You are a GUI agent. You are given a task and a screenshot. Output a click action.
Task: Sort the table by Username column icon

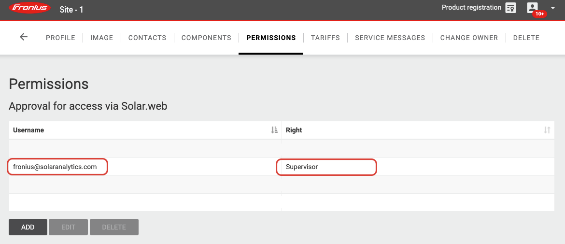(x=274, y=130)
